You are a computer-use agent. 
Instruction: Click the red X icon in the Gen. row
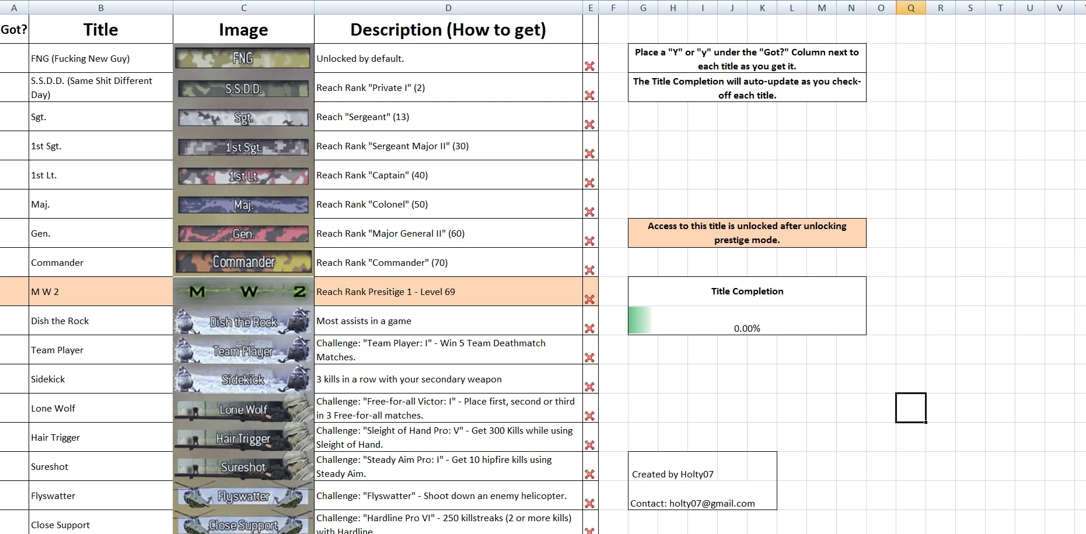(589, 241)
